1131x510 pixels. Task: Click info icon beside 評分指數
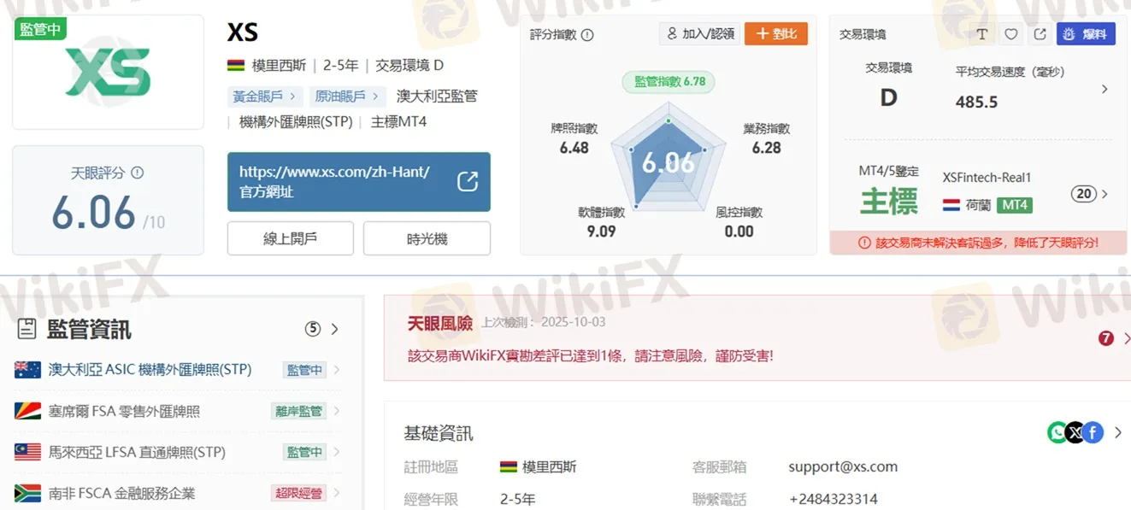pos(587,35)
